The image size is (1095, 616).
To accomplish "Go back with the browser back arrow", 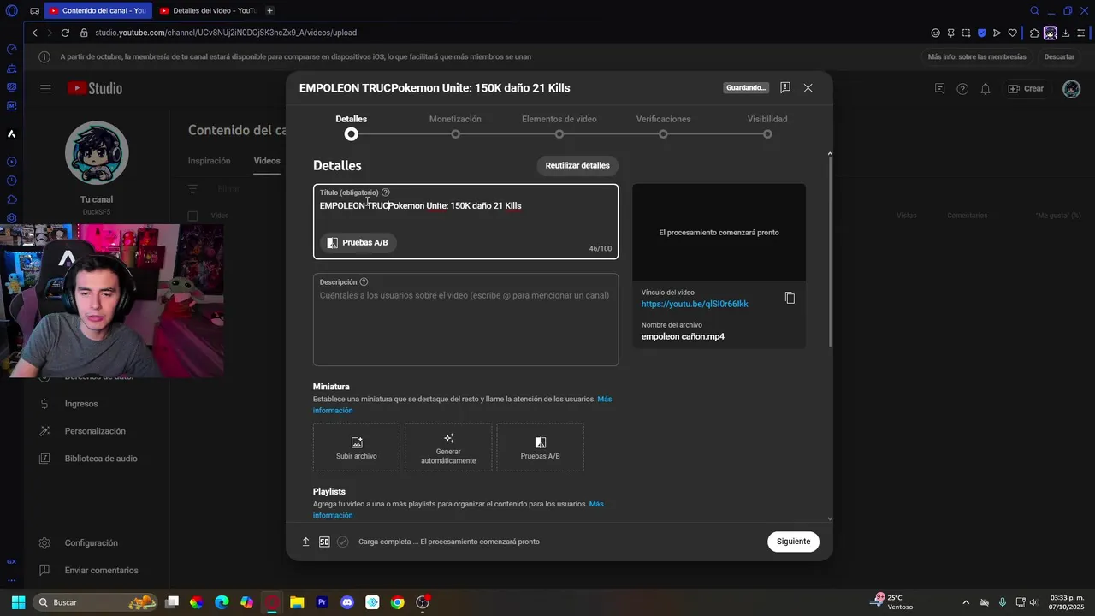I will (x=34, y=33).
